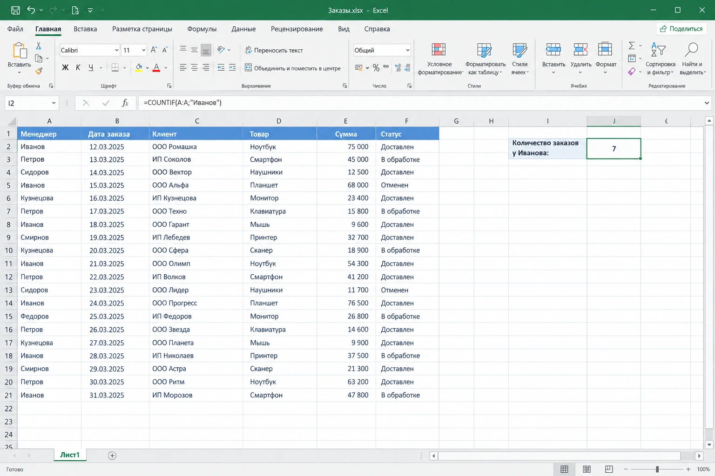The width and height of the screenshot is (715, 476).
Task: Apply left text alignment
Action: pyautogui.click(x=183, y=68)
